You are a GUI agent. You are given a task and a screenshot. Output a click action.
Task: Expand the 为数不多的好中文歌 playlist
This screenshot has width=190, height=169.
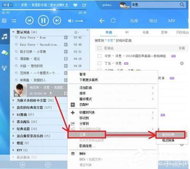click(x=13, y=100)
